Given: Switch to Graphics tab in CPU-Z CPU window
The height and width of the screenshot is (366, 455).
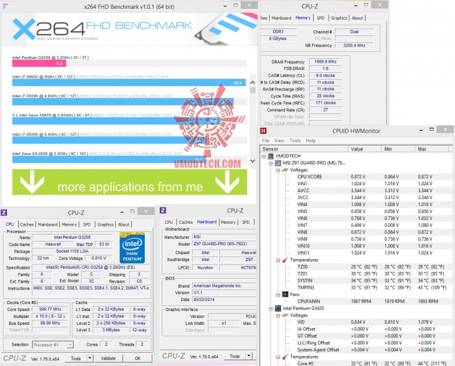Looking at the screenshot, I should tap(106, 224).
